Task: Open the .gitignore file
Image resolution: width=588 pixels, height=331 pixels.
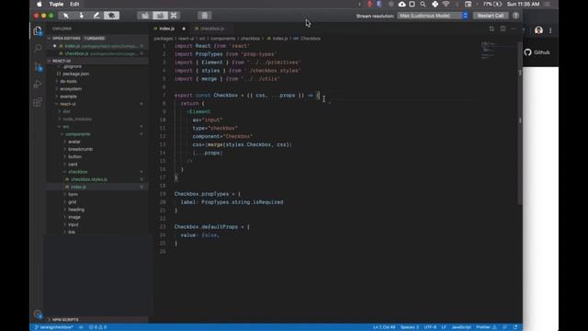Action: [x=73, y=66]
